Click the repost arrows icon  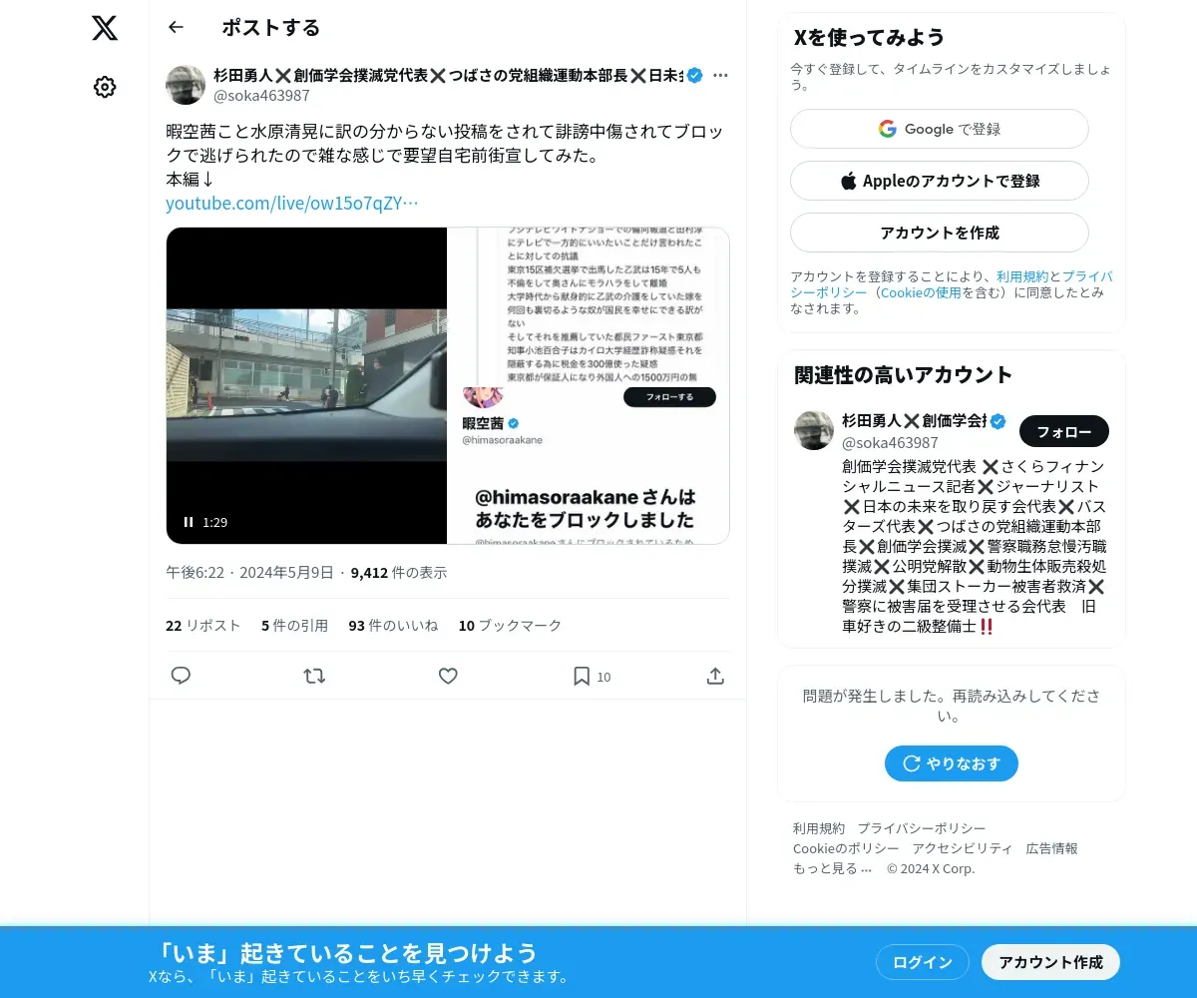point(314,676)
